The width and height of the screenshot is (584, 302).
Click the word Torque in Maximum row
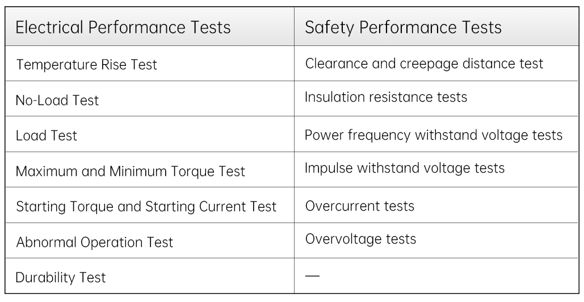coord(193,171)
